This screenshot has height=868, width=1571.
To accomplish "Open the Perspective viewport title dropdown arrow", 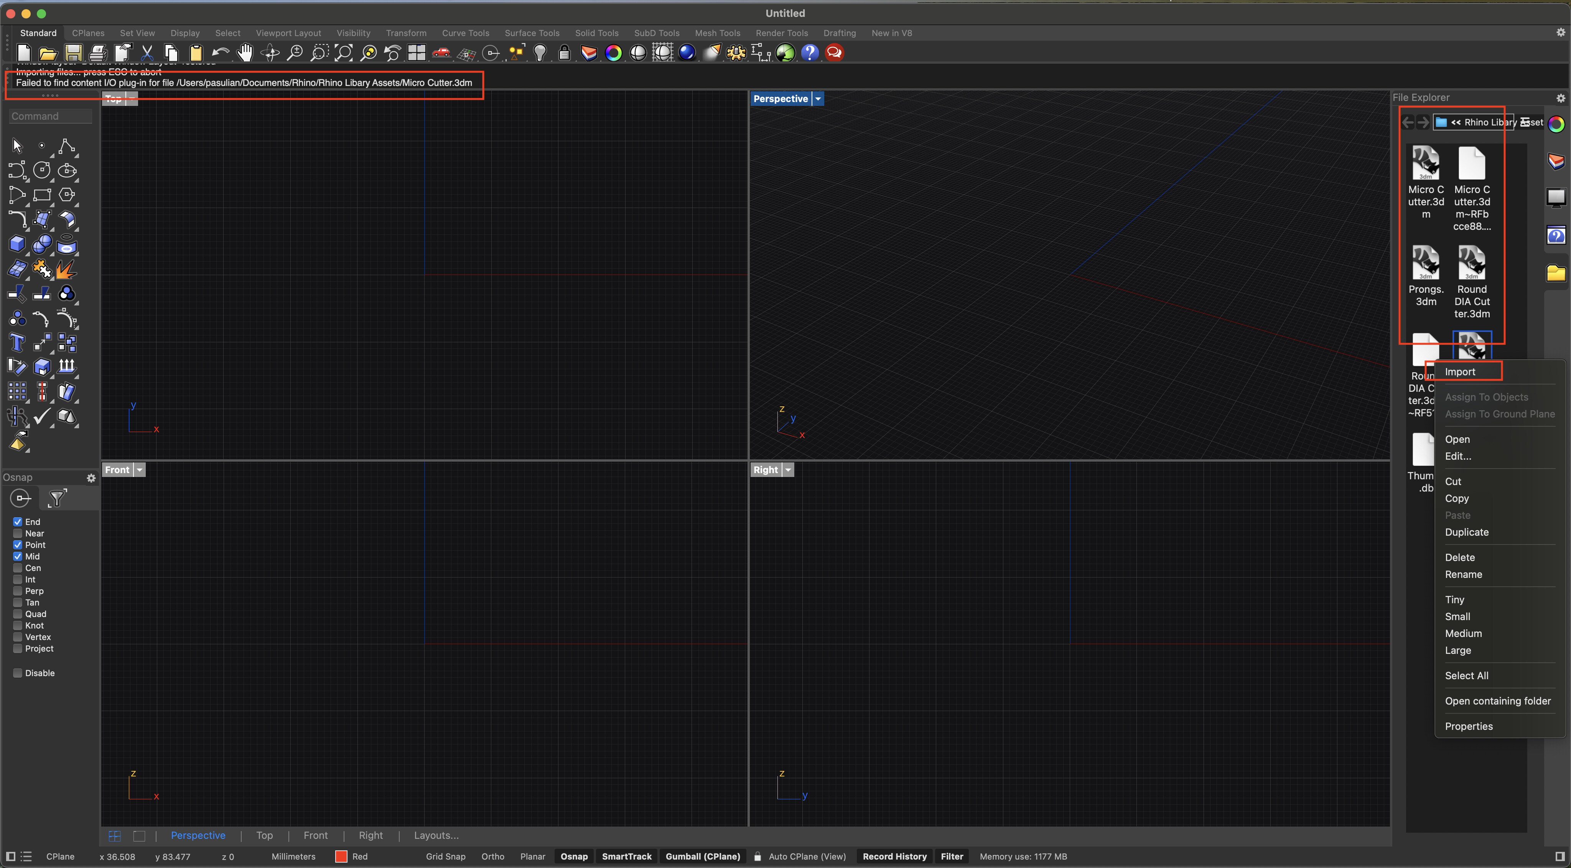I will [818, 99].
